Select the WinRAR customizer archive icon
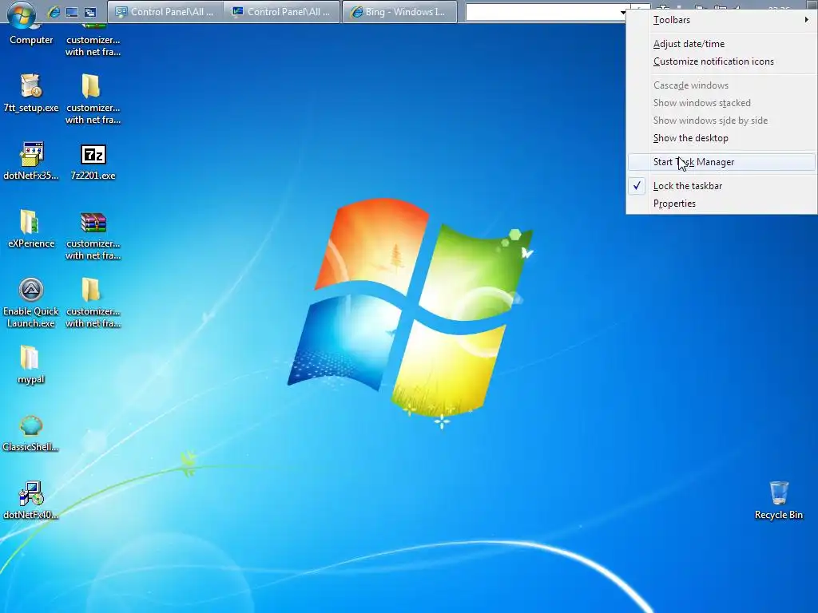The image size is (818, 613). 93,235
